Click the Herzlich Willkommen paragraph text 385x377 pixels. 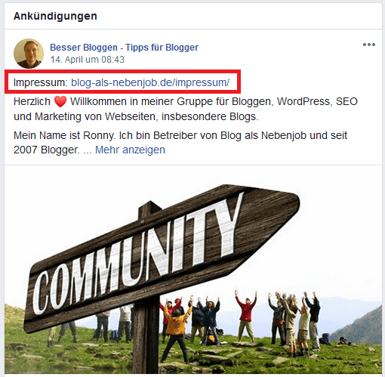click(186, 109)
